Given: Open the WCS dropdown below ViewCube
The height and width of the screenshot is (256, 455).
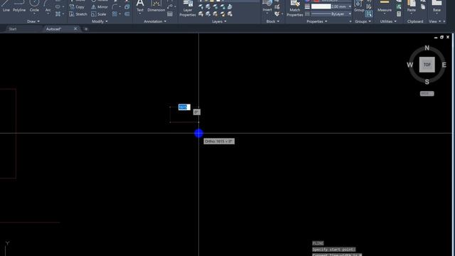Looking at the screenshot, I should 427,93.
